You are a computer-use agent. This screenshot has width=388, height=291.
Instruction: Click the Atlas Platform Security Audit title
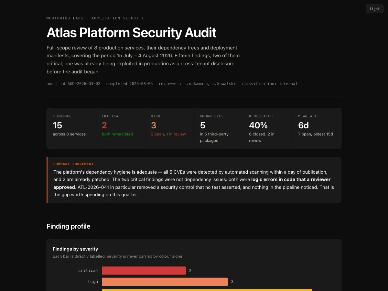[x=131, y=33]
